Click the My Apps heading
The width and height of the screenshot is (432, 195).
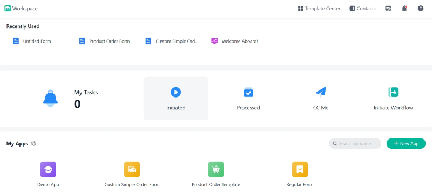[x=17, y=144]
